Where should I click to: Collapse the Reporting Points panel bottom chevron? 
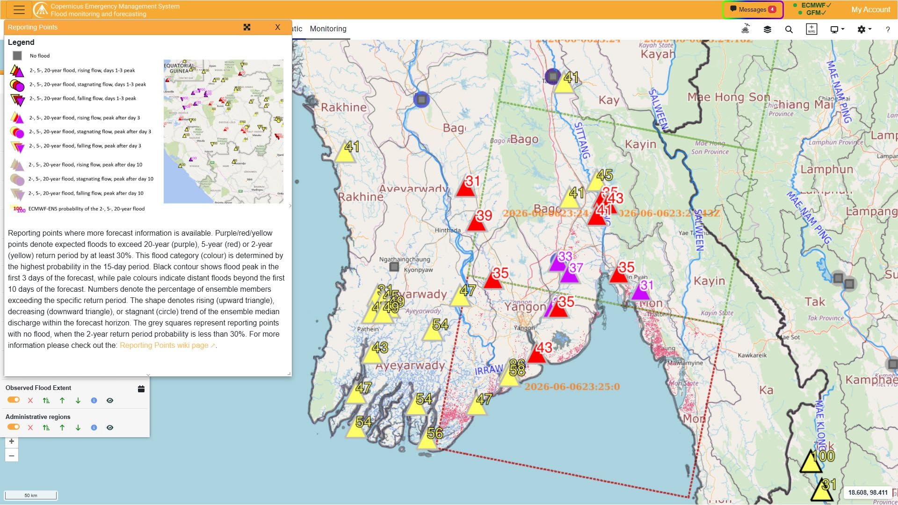tap(148, 375)
